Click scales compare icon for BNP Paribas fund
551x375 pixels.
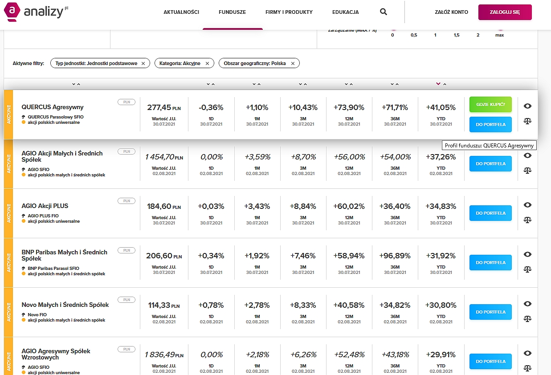528,269
